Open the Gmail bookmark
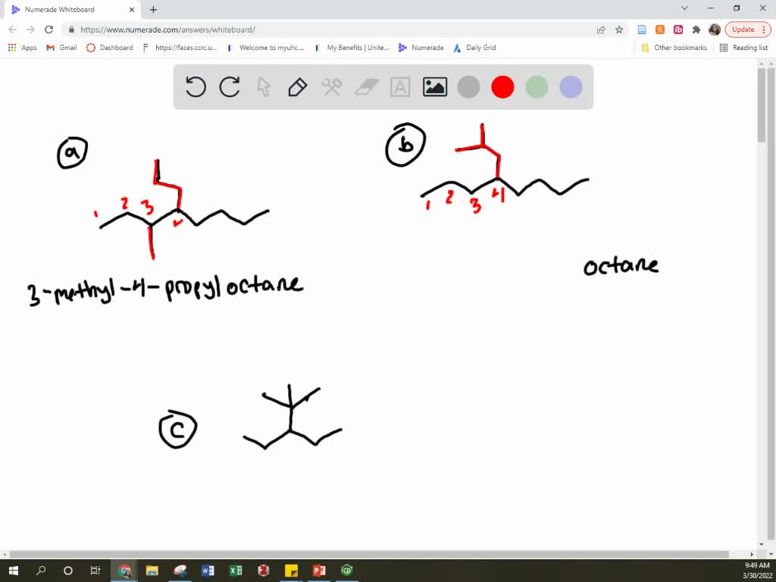Screen dimensions: 776x582 coord(61,47)
